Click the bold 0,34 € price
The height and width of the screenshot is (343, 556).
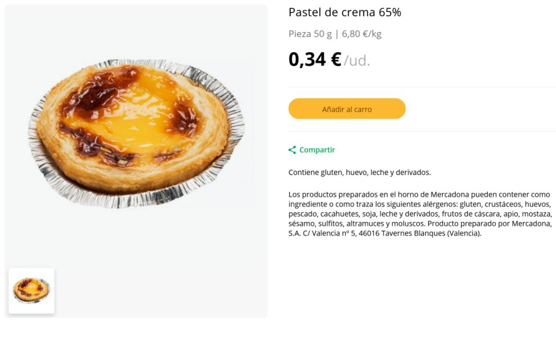(315, 60)
